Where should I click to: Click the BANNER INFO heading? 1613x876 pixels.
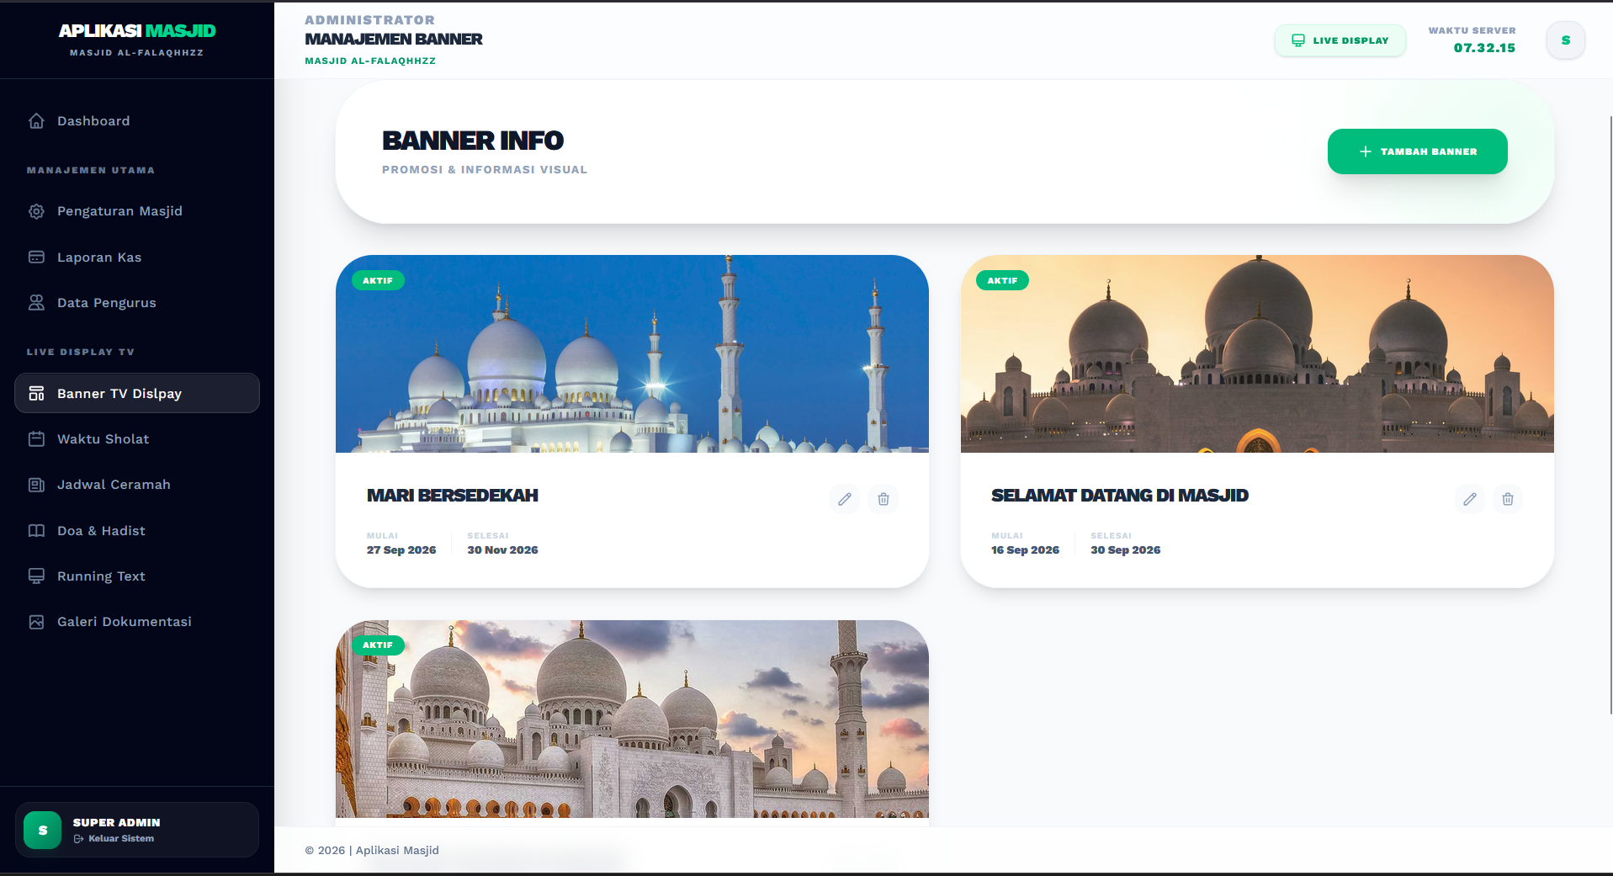tap(473, 141)
